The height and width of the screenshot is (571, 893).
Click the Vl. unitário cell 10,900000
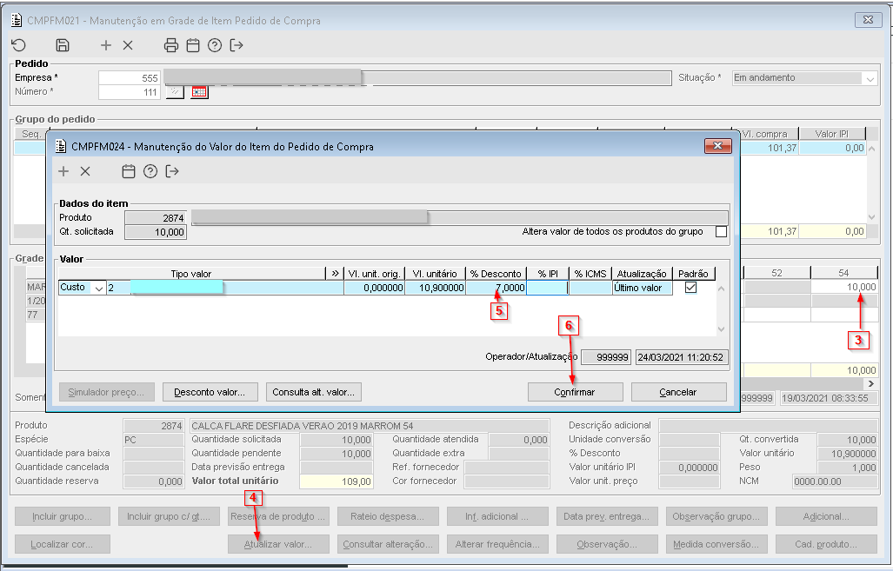(x=435, y=288)
